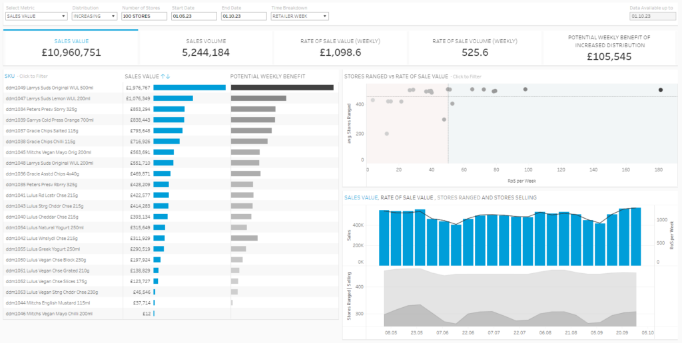Click the £853,294 sales value cell
This screenshot has width=682, height=343.
click(x=140, y=109)
